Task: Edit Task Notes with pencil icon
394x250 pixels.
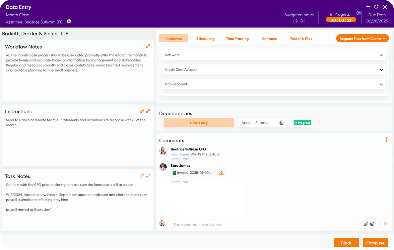Action: point(142,176)
